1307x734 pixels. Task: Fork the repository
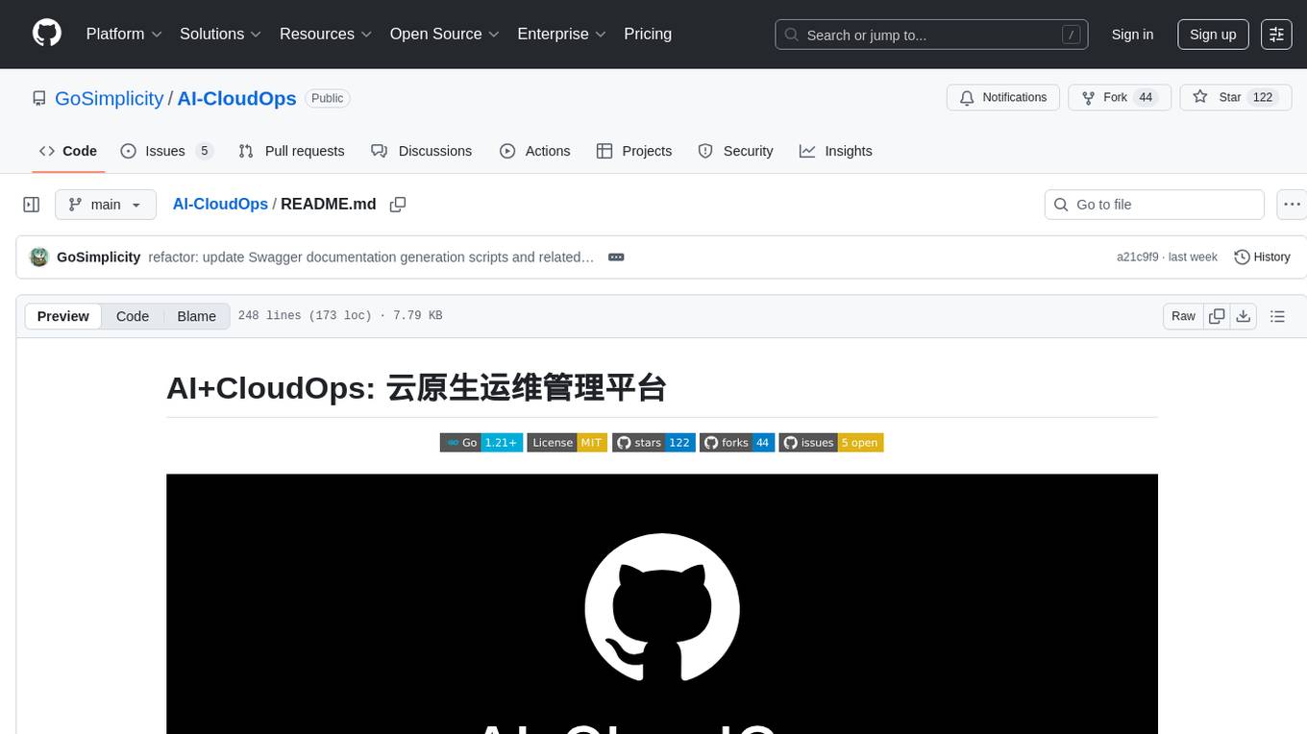coord(1120,98)
